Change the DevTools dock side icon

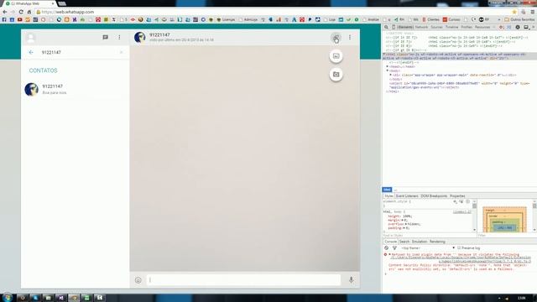526,27
